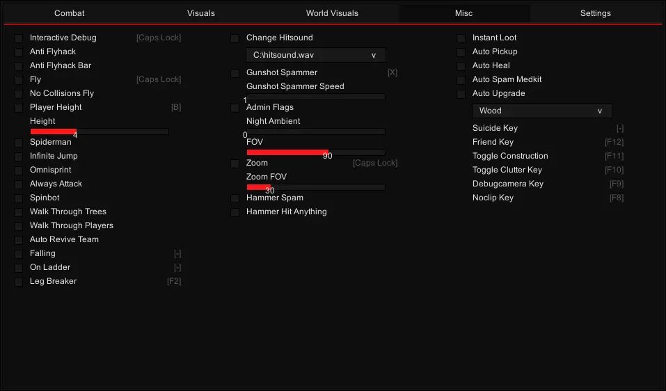The width and height of the screenshot is (666, 391).
Task: Click the [F8] Noclip Key binding
Action: pyautogui.click(x=616, y=198)
